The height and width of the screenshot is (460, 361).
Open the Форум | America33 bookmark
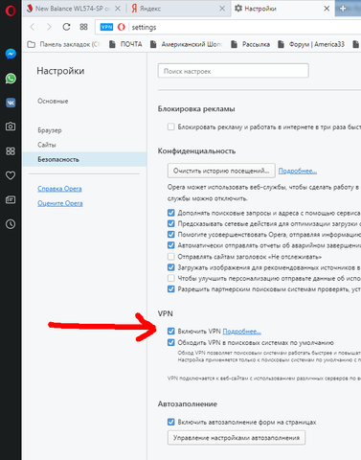(x=311, y=44)
